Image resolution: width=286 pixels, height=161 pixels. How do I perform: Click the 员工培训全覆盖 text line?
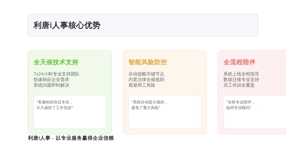pos(239,85)
